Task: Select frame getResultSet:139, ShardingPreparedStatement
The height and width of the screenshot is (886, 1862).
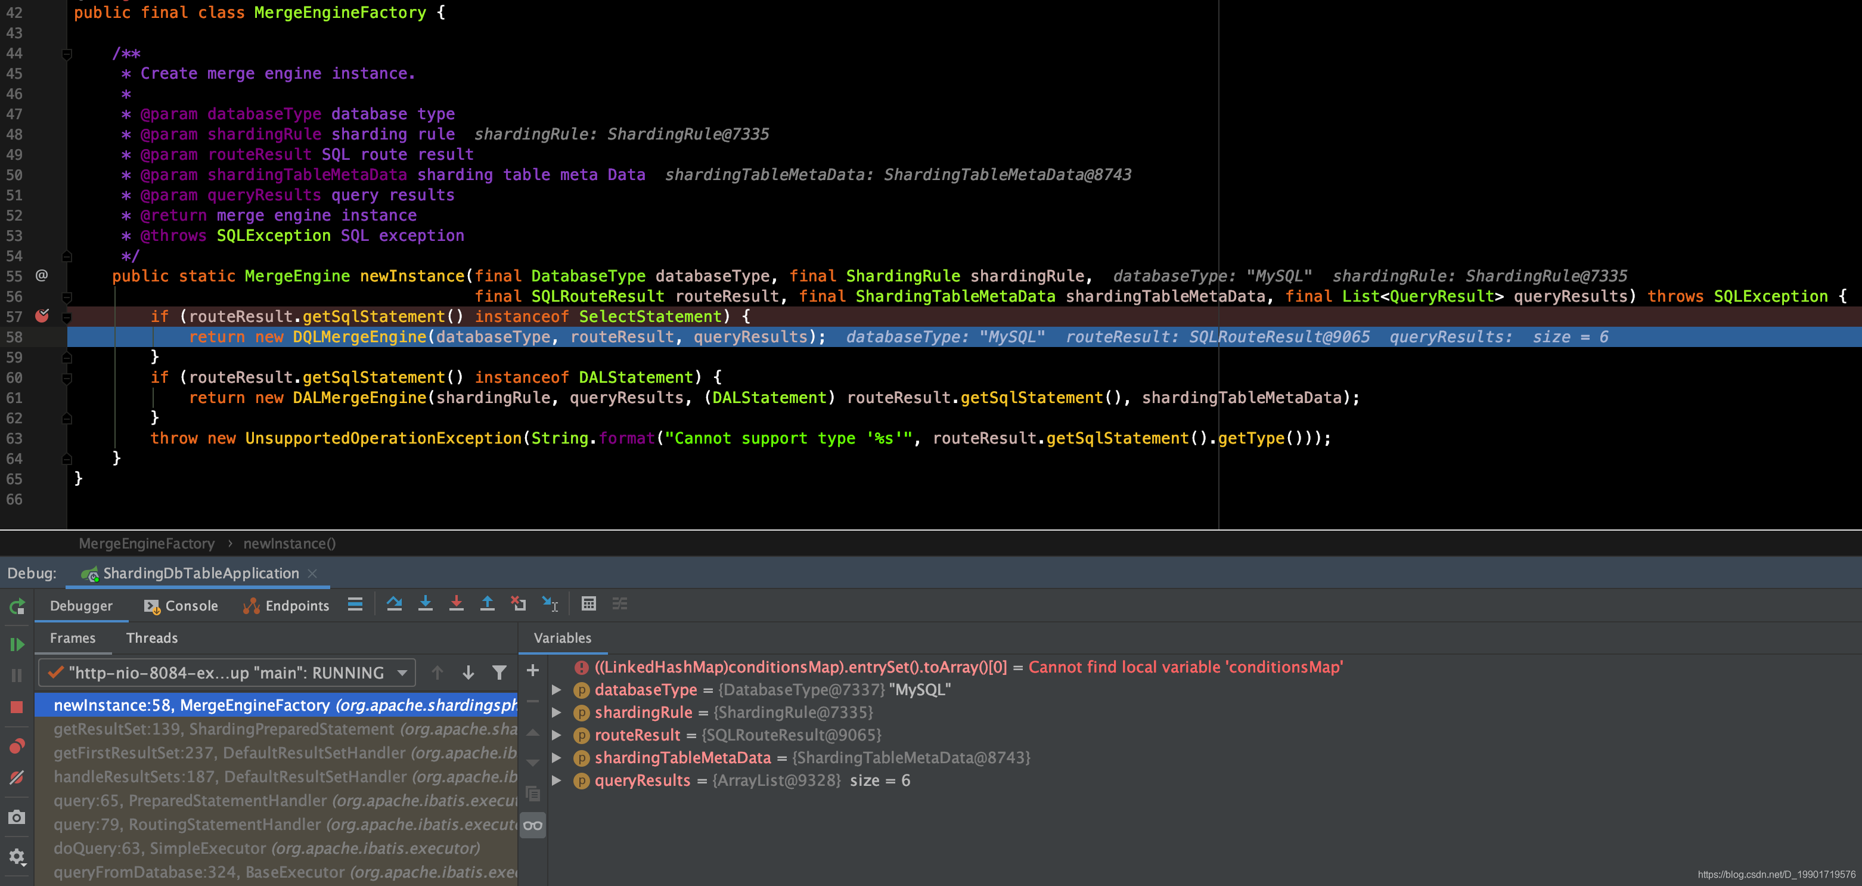Action: [276, 729]
